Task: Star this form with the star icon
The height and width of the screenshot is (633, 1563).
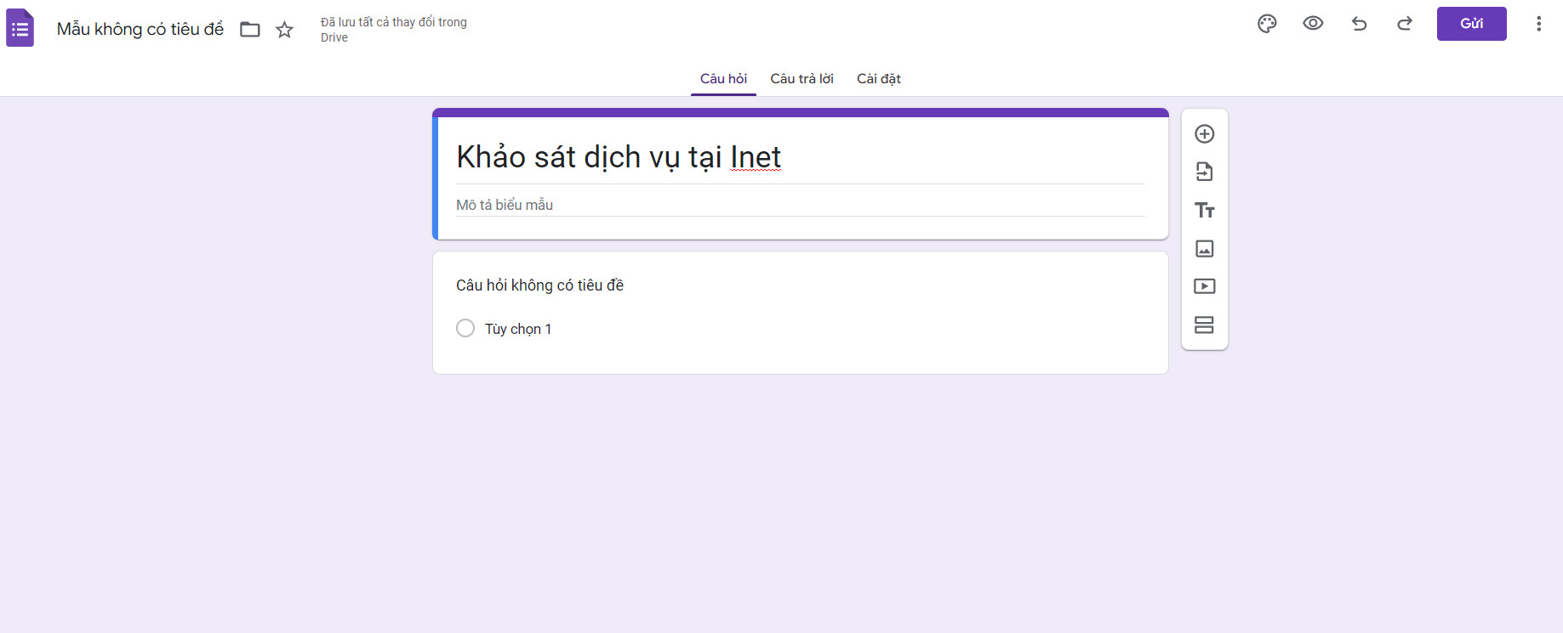Action: point(285,30)
